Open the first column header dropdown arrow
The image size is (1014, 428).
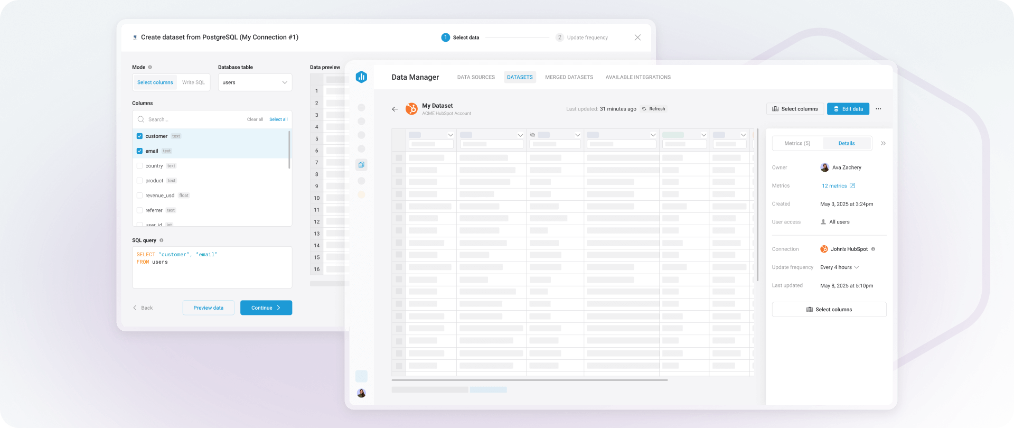pyautogui.click(x=450, y=135)
